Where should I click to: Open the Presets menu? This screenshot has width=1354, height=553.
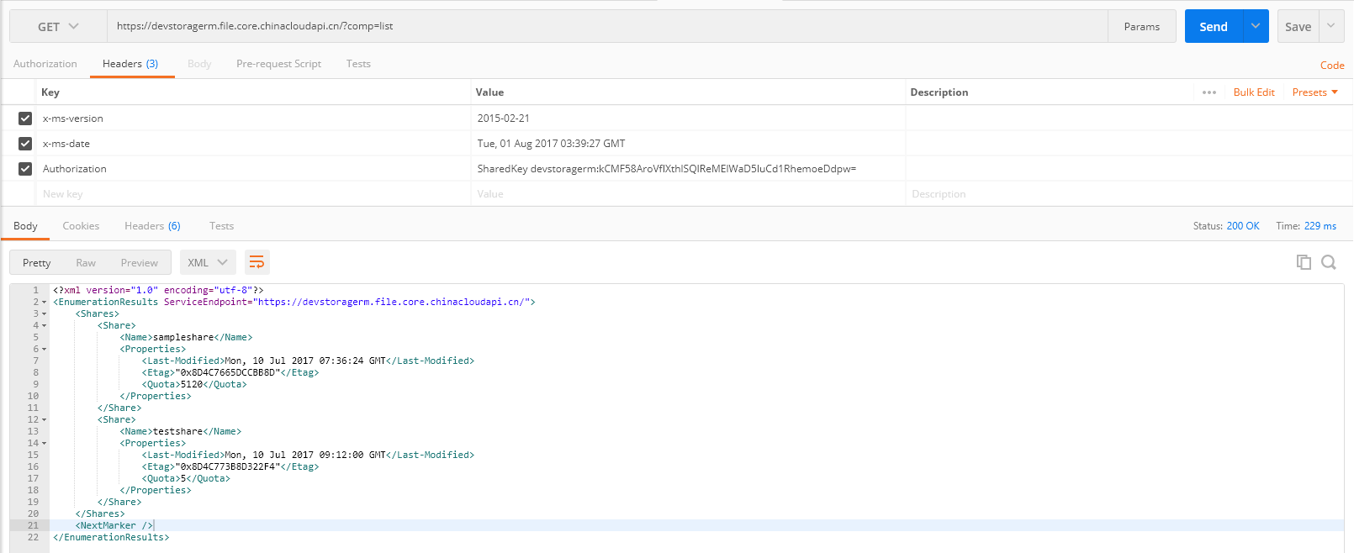[1314, 92]
